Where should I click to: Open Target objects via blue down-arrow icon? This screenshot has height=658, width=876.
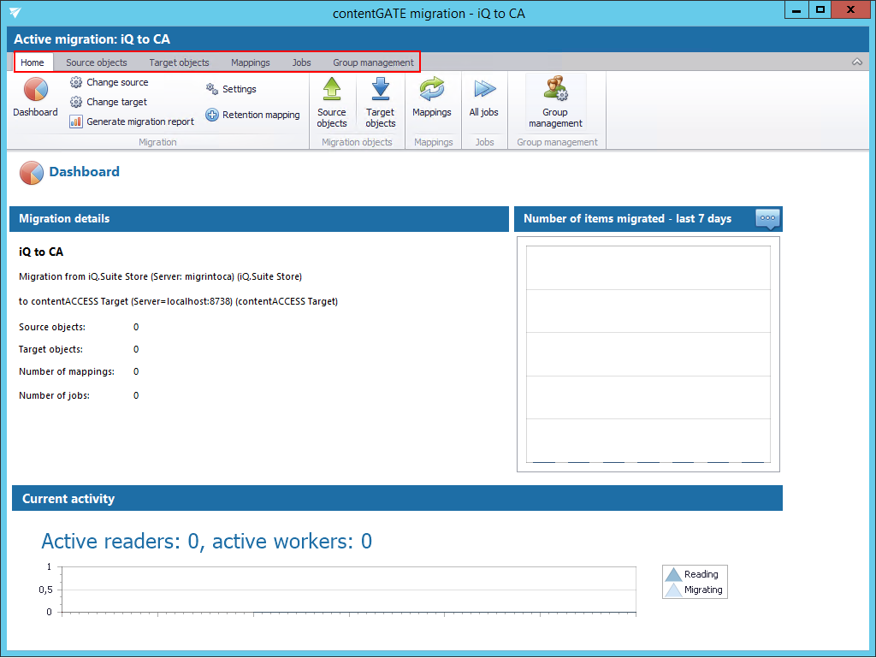[380, 89]
